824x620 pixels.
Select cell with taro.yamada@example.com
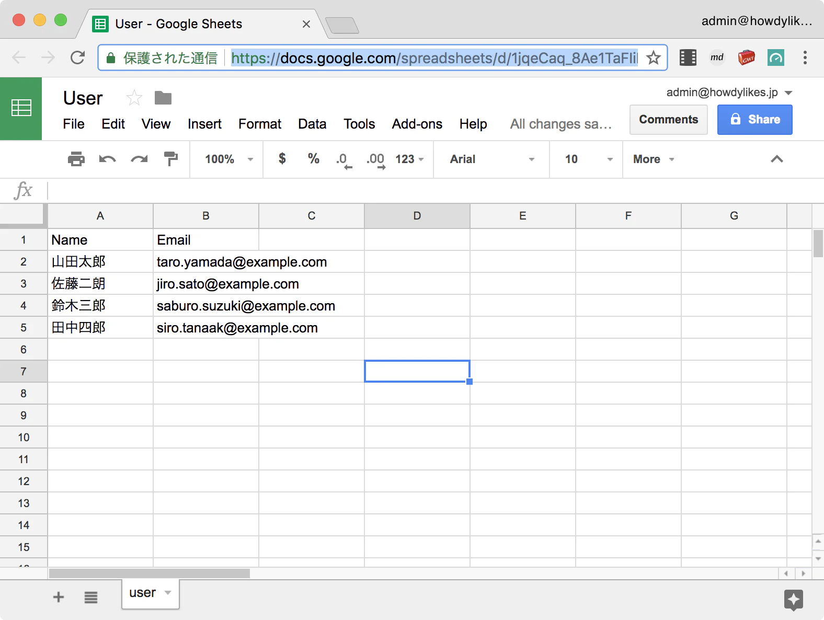point(206,261)
